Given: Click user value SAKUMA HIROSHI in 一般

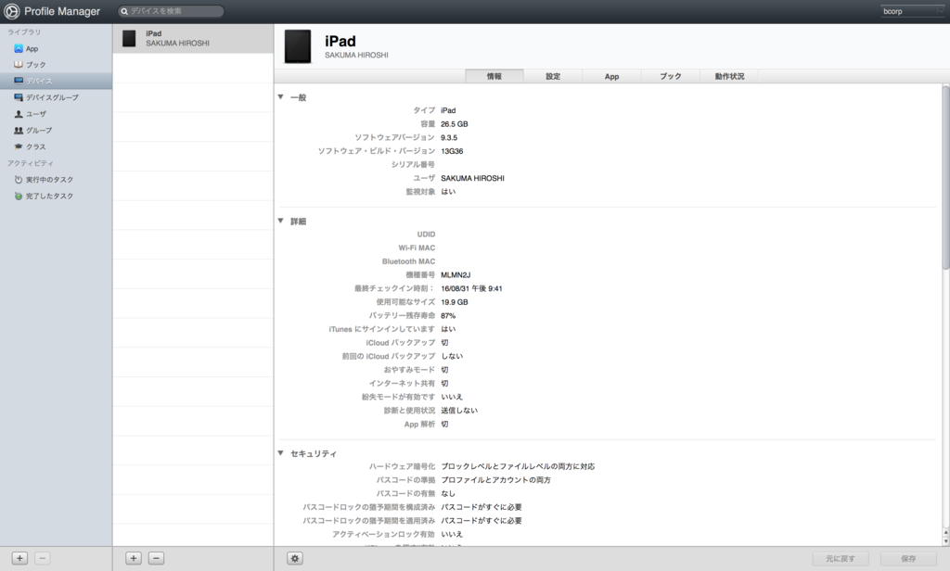Looking at the screenshot, I should pyautogui.click(x=472, y=178).
